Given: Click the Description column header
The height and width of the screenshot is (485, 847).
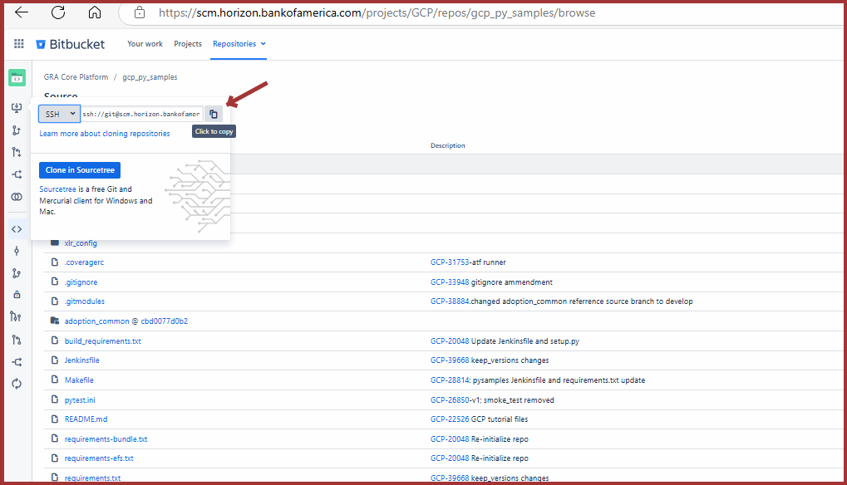Looking at the screenshot, I should (x=447, y=145).
